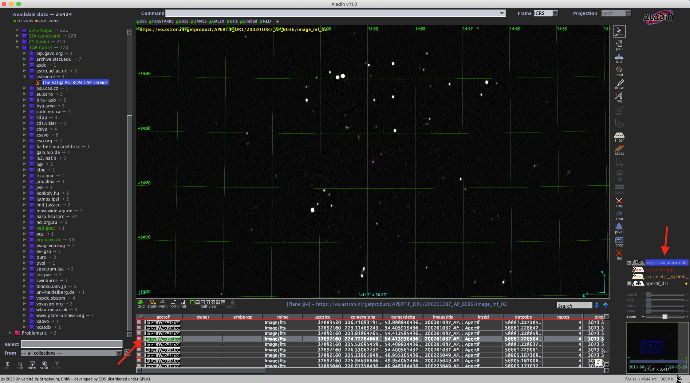Open the accref link in first table row
This screenshot has height=383, width=690.
click(162, 322)
